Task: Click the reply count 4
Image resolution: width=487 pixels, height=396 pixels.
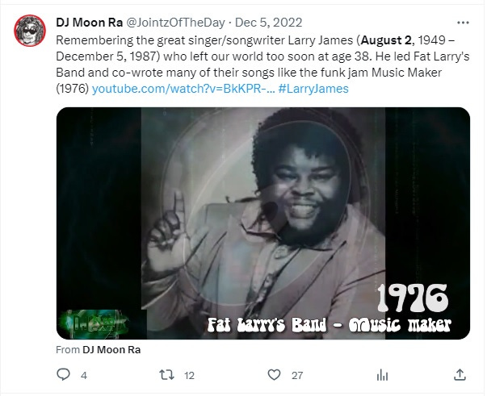Action: [x=84, y=376]
